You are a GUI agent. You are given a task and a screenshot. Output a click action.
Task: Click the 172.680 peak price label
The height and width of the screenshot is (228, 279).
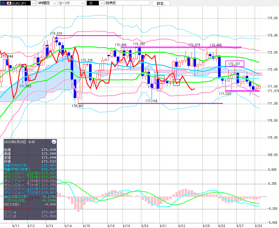point(120,45)
